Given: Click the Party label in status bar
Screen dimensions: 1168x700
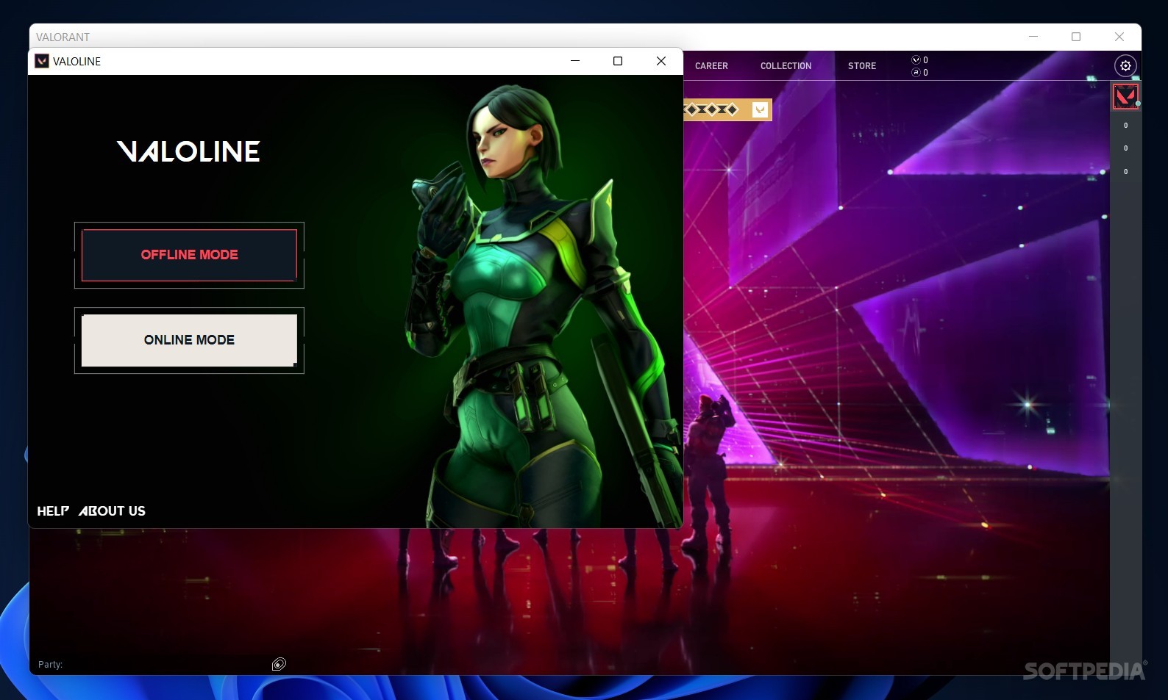Looking at the screenshot, I should (50, 665).
